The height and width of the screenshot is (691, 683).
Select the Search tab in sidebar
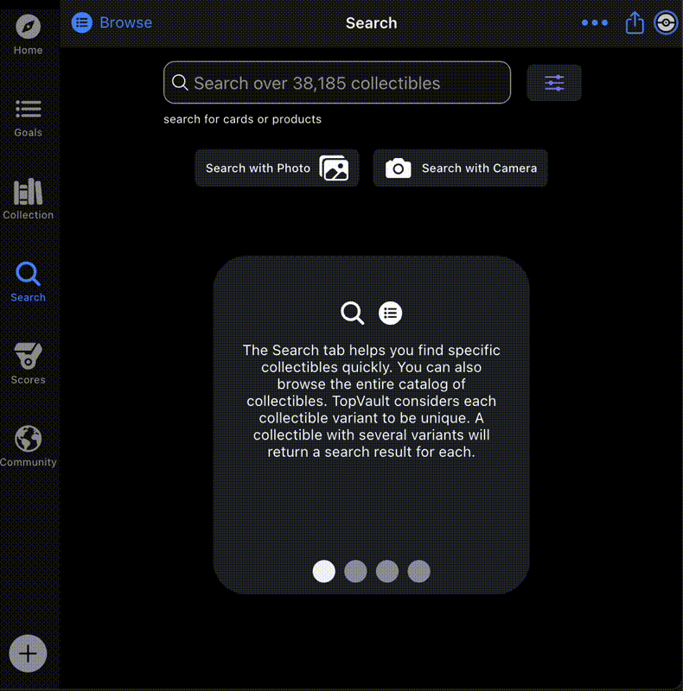coord(28,282)
